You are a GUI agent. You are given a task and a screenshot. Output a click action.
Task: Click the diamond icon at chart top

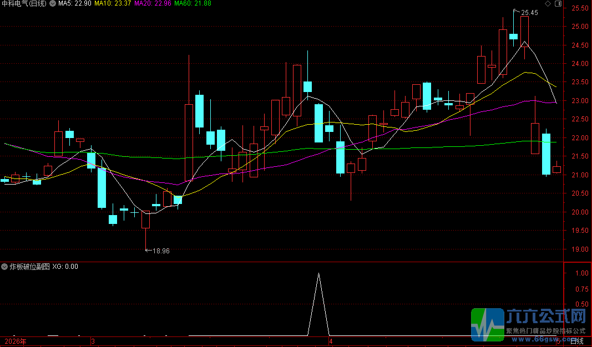[548, 4]
